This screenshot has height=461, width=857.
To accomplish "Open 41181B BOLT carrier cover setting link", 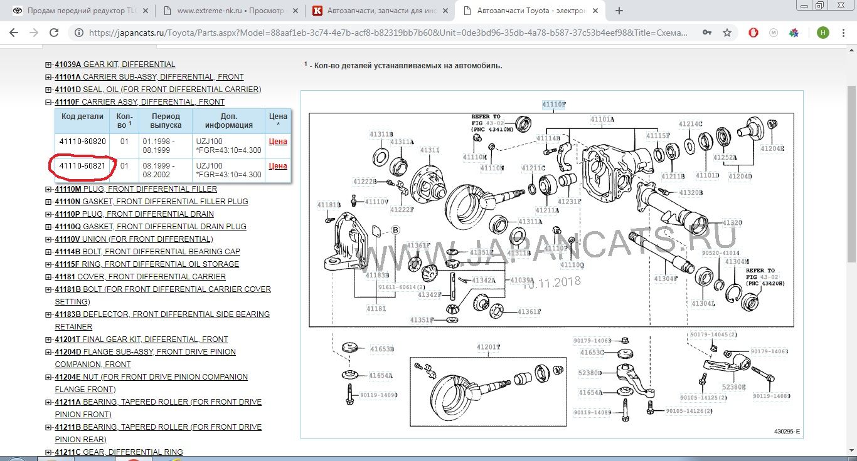I will [x=162, y=295].
